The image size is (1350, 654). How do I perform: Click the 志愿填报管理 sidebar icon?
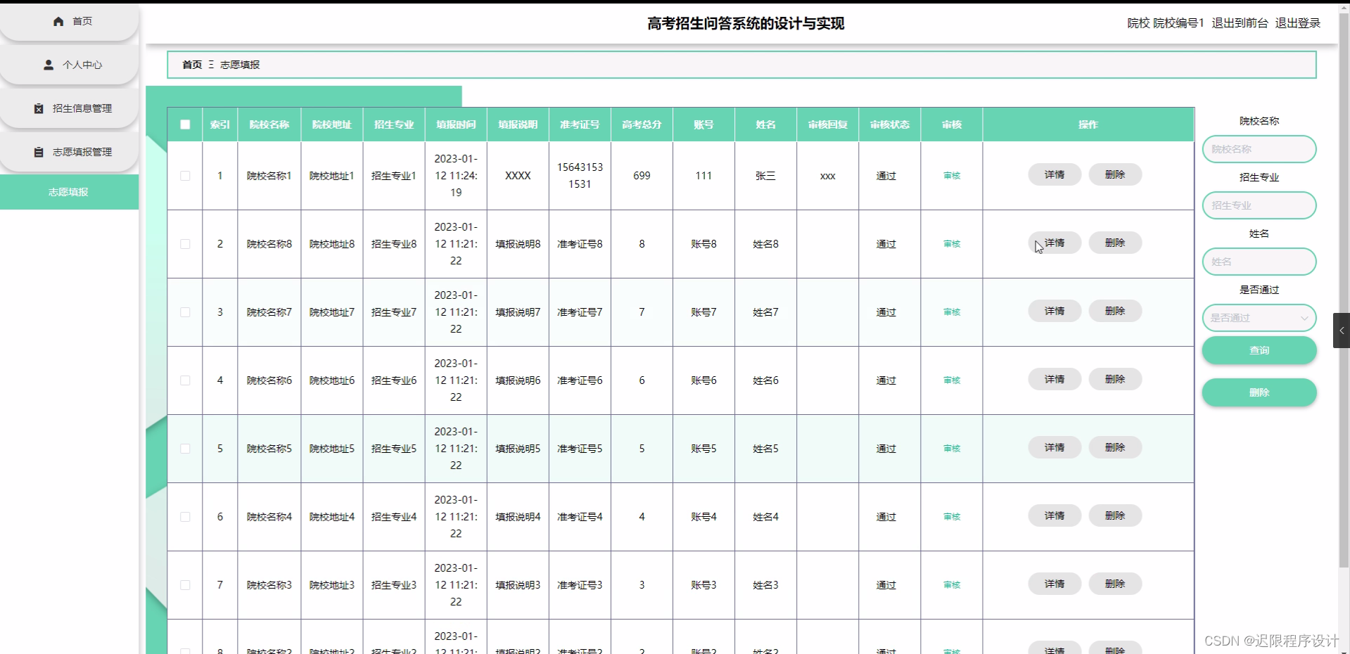coord(39,152)
